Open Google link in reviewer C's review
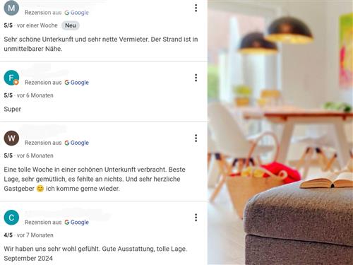 point(77,222)
